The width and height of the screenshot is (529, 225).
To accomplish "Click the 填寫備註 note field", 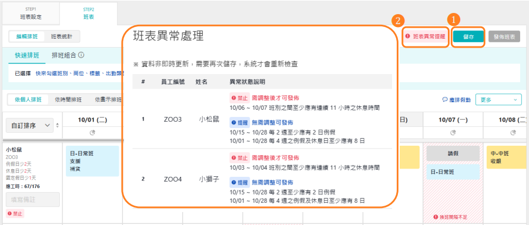I will (x=33, y=199).
